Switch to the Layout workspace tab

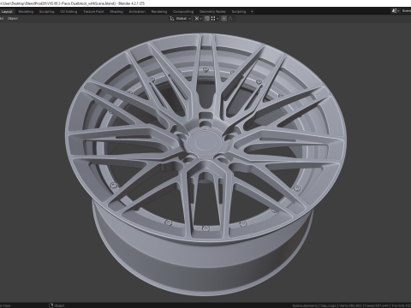click(x=7, y=11)
